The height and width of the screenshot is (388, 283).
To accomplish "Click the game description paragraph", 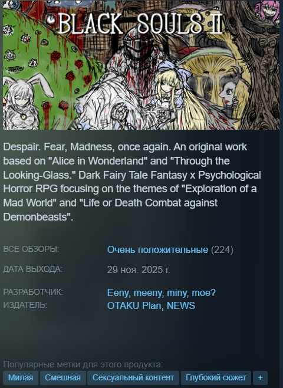I will [x=132, y=182].
